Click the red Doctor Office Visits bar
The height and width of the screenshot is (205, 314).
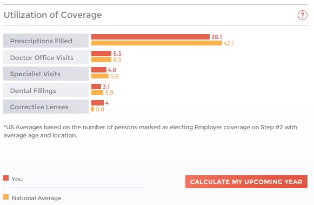click(101, 54)
